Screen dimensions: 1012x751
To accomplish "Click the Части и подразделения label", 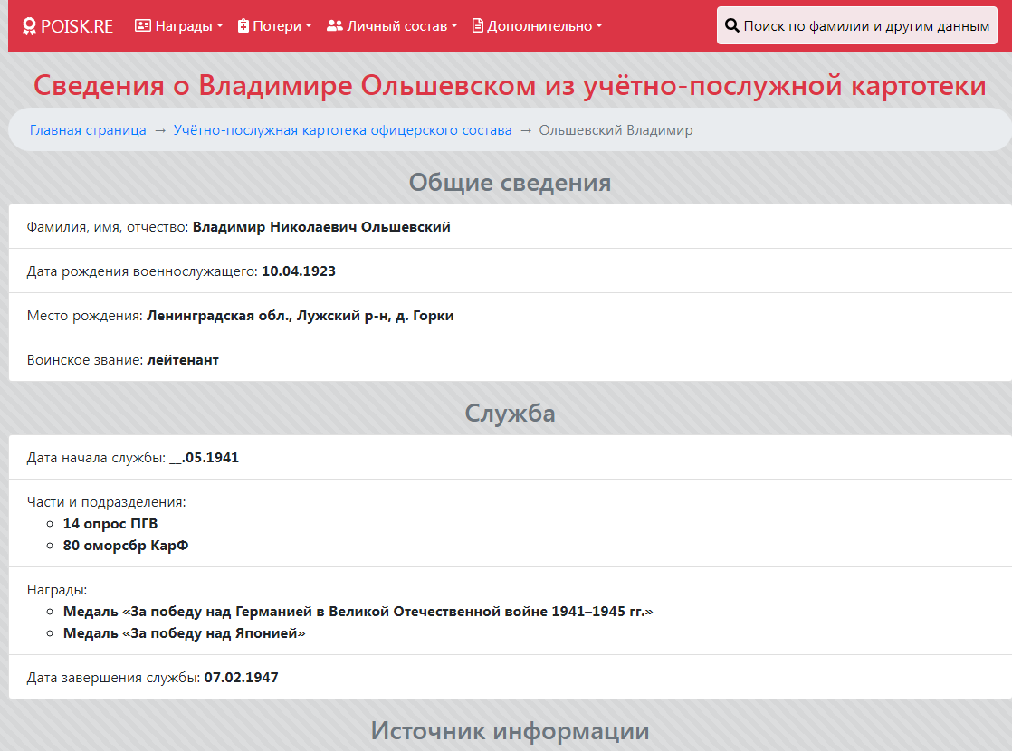I will (107, 502).
